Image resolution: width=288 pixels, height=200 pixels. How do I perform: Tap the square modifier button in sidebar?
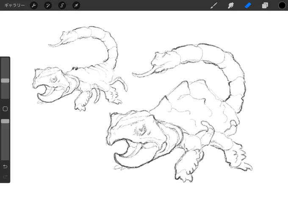pyautogui.click(x=5, y=109)
